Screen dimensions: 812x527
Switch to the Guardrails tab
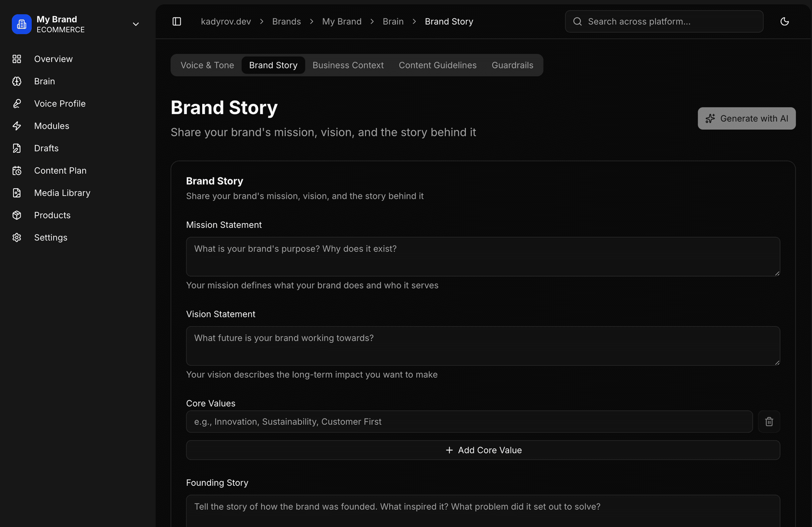coord(512,65)
